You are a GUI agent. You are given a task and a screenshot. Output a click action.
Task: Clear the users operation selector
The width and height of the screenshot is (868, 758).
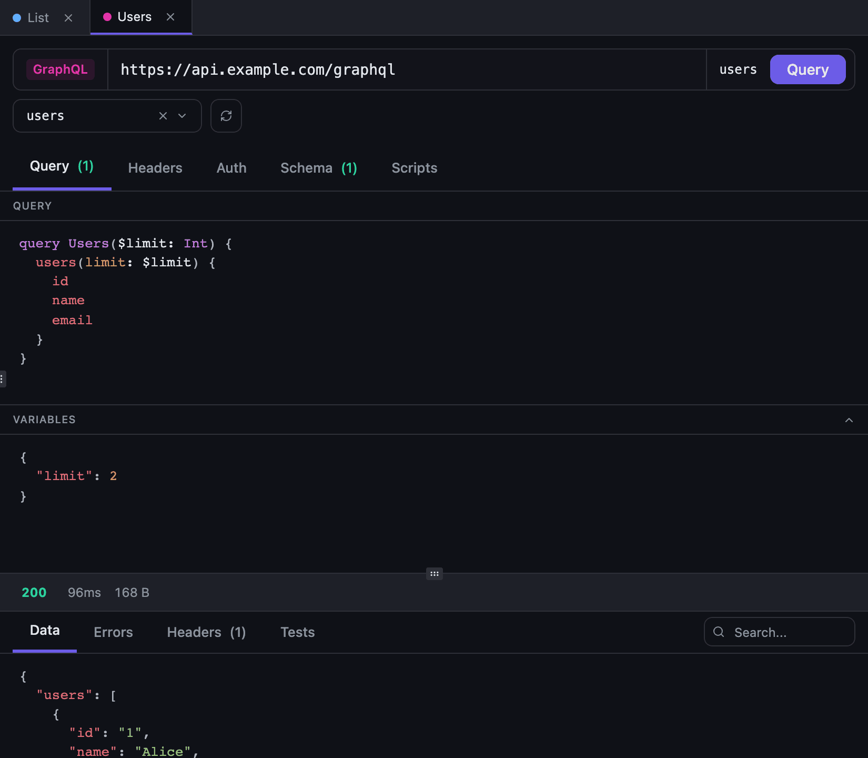click(x=163, y=116)
